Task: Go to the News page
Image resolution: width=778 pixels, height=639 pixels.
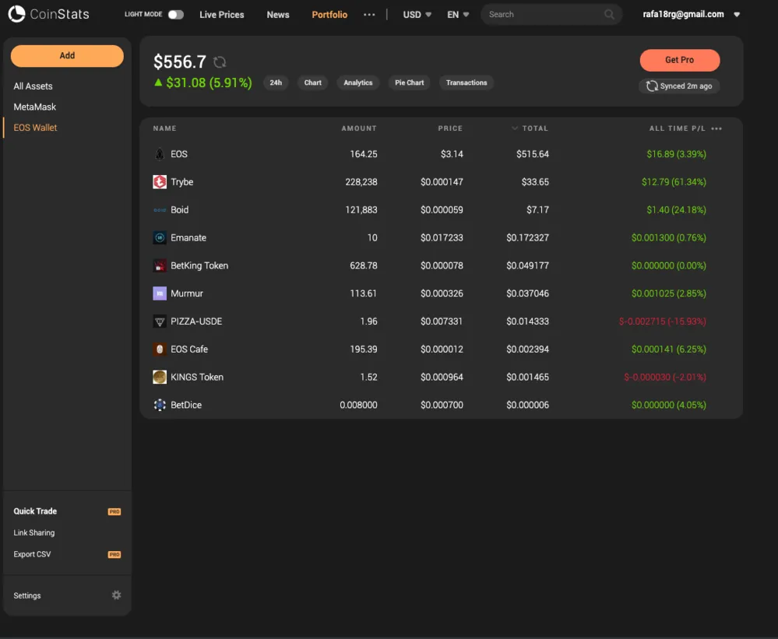Action: click(278, 14)
